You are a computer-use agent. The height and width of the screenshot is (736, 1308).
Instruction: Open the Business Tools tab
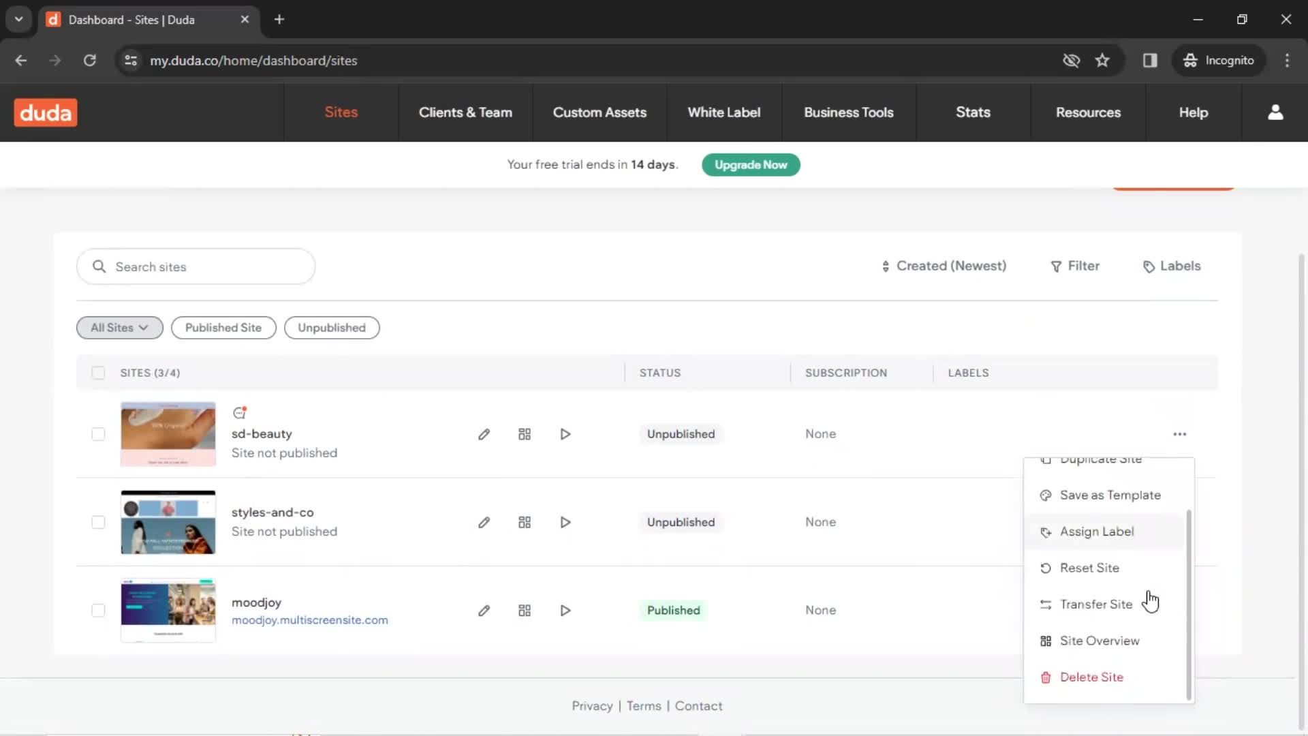tap(849, 112)
